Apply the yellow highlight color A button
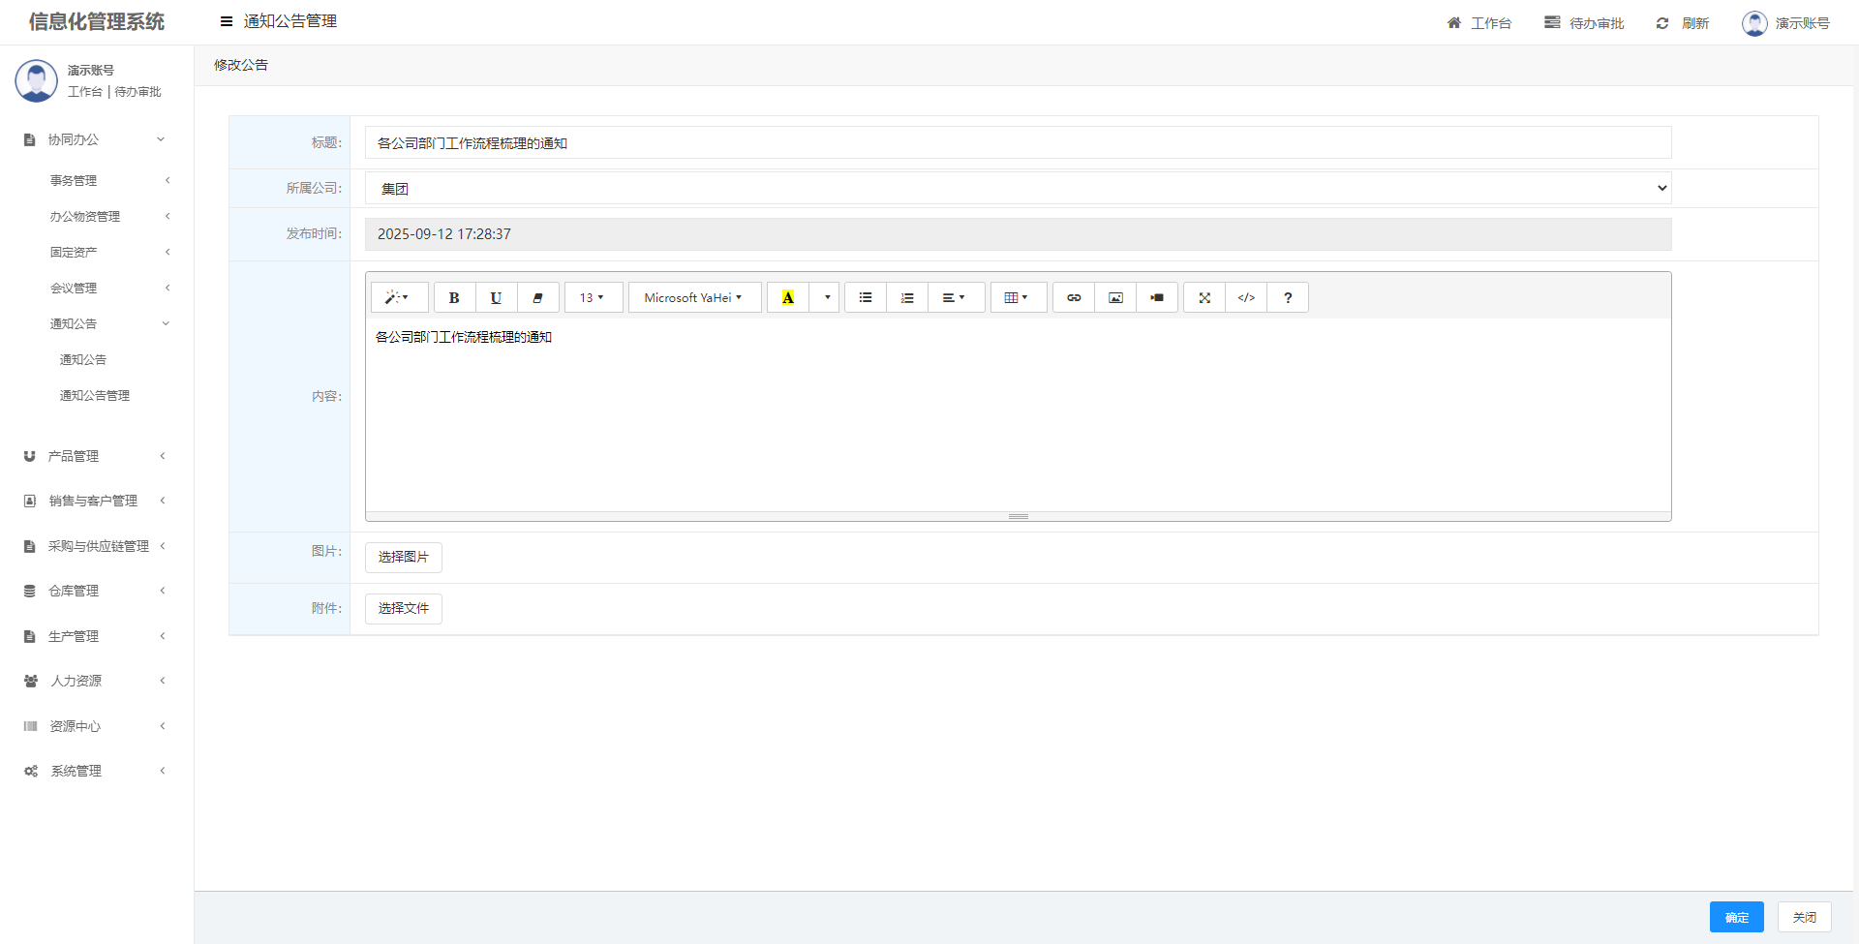This screenshot has height=944, width=1859. pos(788,298)
